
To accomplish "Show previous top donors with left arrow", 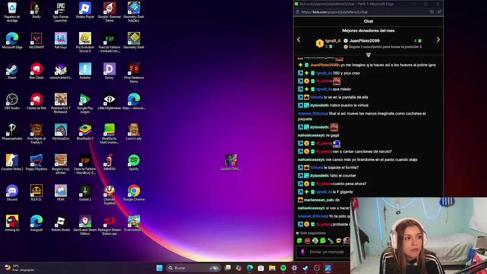I will coord(299,40).
